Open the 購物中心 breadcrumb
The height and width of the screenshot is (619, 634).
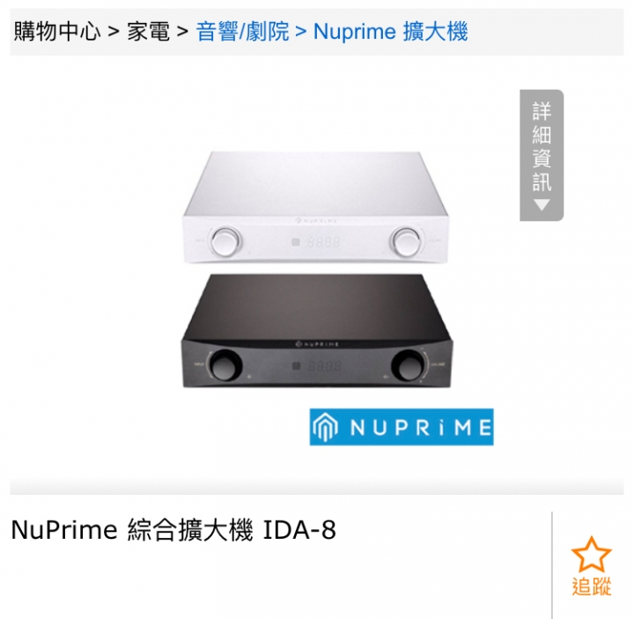(x=57, y=31)
